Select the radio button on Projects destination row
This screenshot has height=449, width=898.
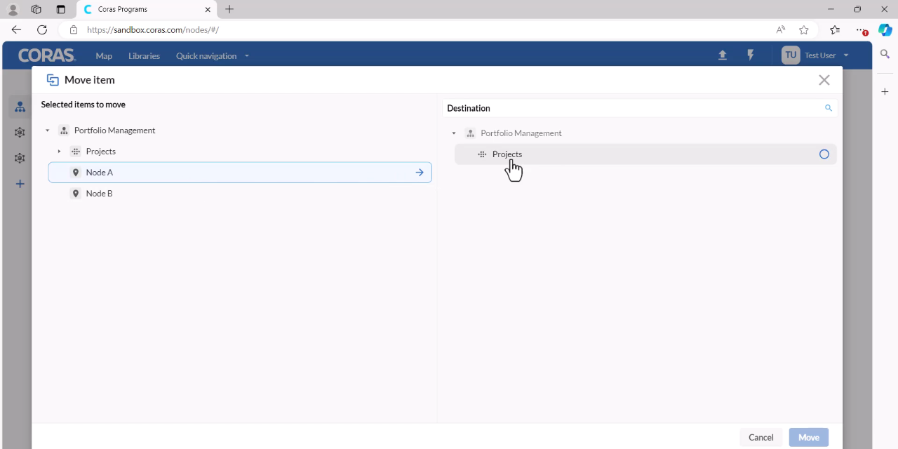(x=824, y=154)
